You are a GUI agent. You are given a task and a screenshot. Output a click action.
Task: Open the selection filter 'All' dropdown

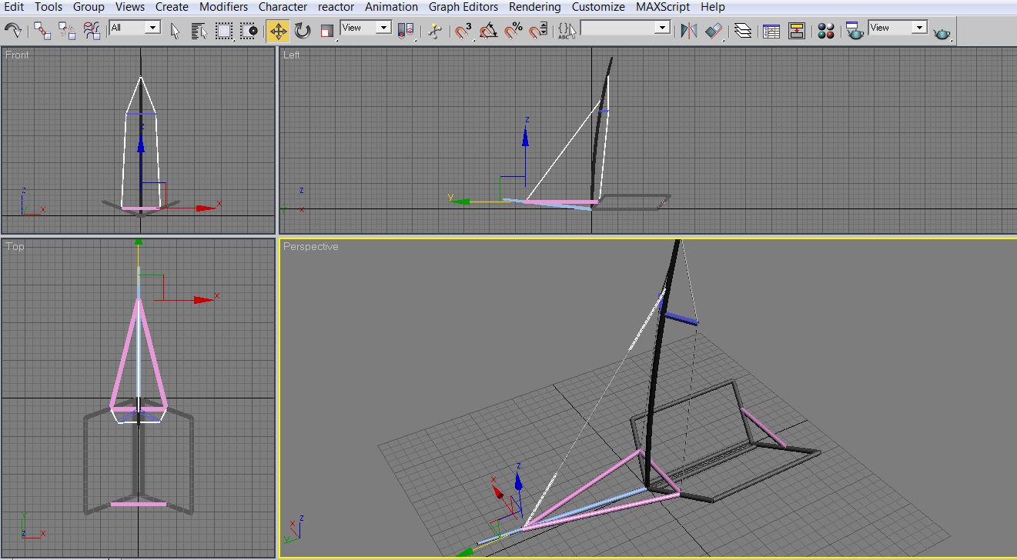click(x=152, y=28)
